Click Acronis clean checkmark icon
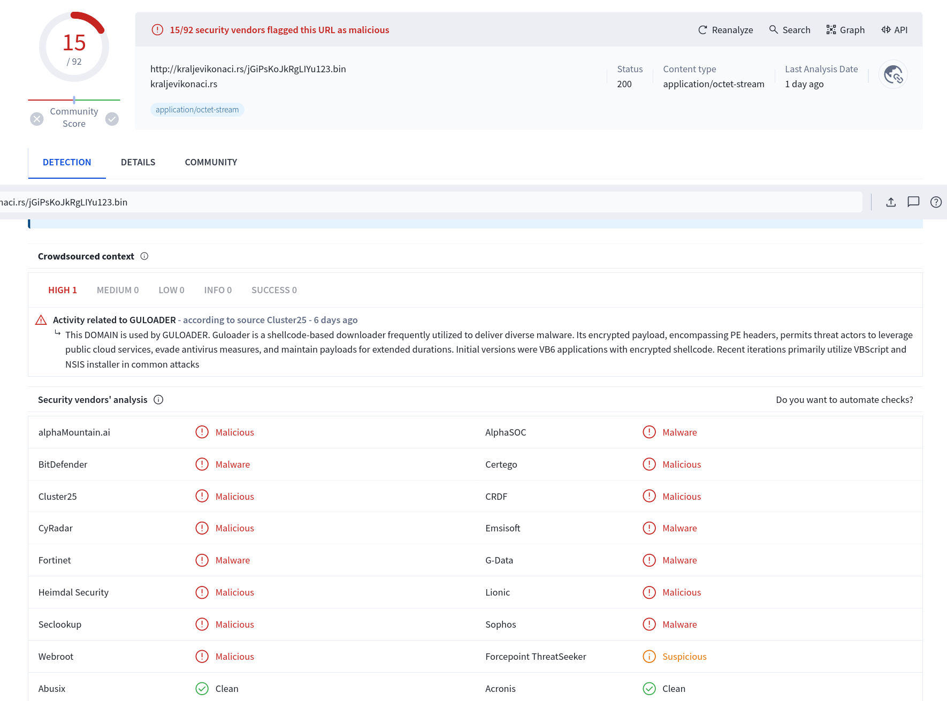The width and height of the screenshot is (947, 701). [x=649, y=689]
